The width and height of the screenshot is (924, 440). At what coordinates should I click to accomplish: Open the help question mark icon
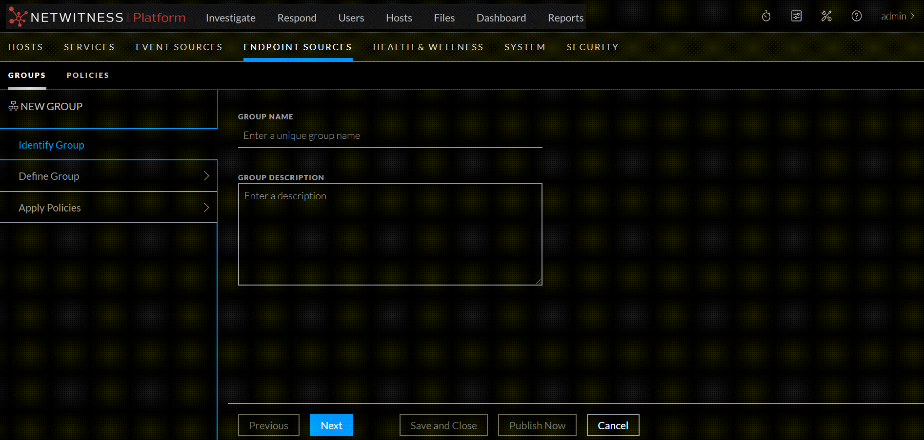856,16
